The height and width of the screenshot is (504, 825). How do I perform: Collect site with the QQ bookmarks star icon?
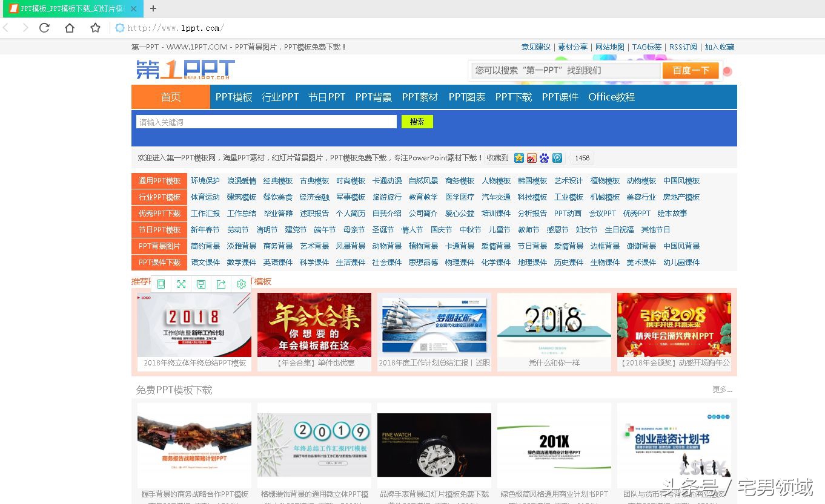pos(519,158)
